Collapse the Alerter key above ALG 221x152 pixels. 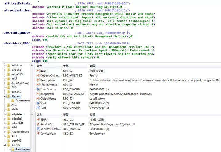coord(5,96)
